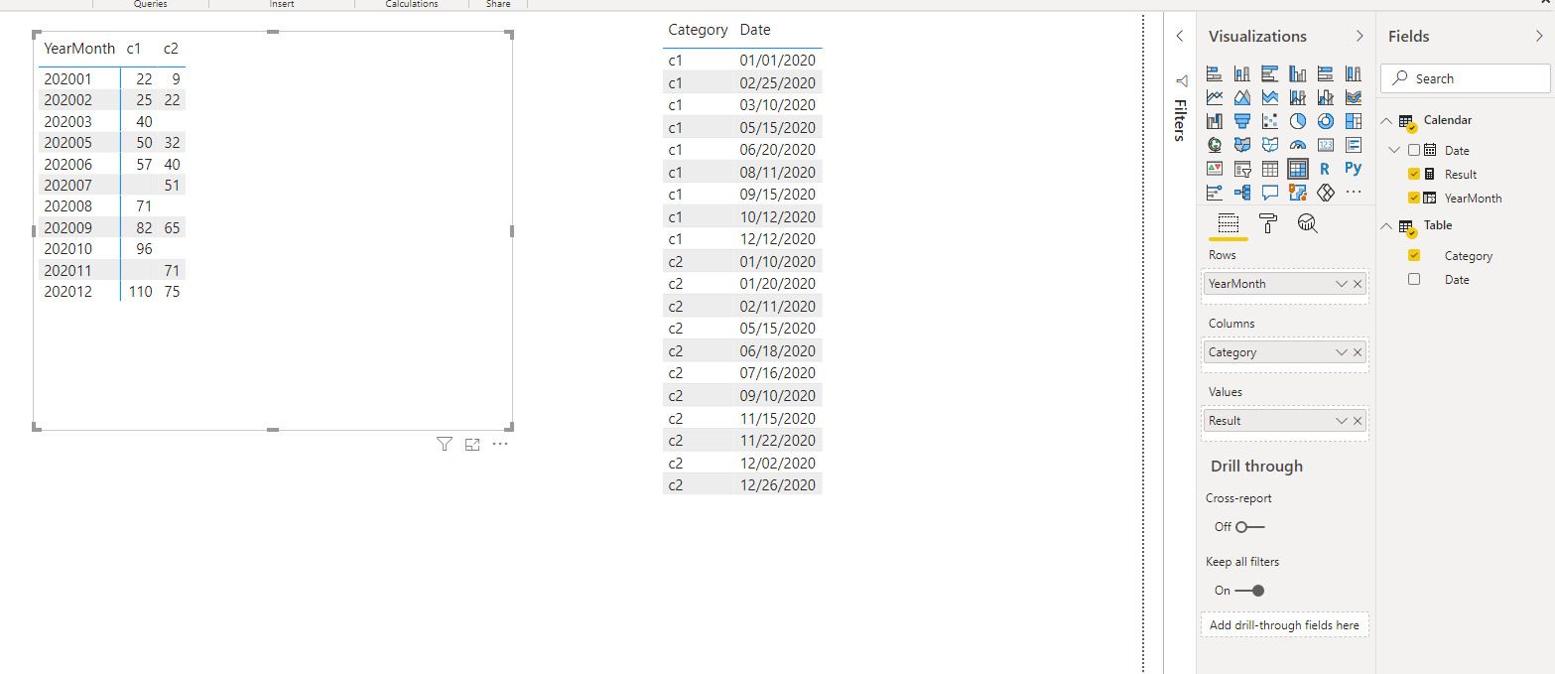Click the highlighted Matrix visual icon
The width and height of the screenshot is (1555, 674).
point(1298,169)
